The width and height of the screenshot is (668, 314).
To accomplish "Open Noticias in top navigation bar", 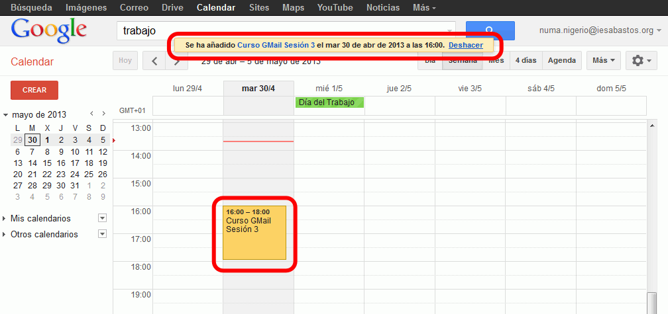I will click(383, 8).
